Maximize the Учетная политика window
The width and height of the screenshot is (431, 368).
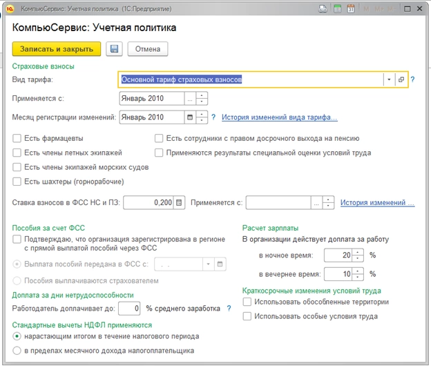(x=407, y=9)
